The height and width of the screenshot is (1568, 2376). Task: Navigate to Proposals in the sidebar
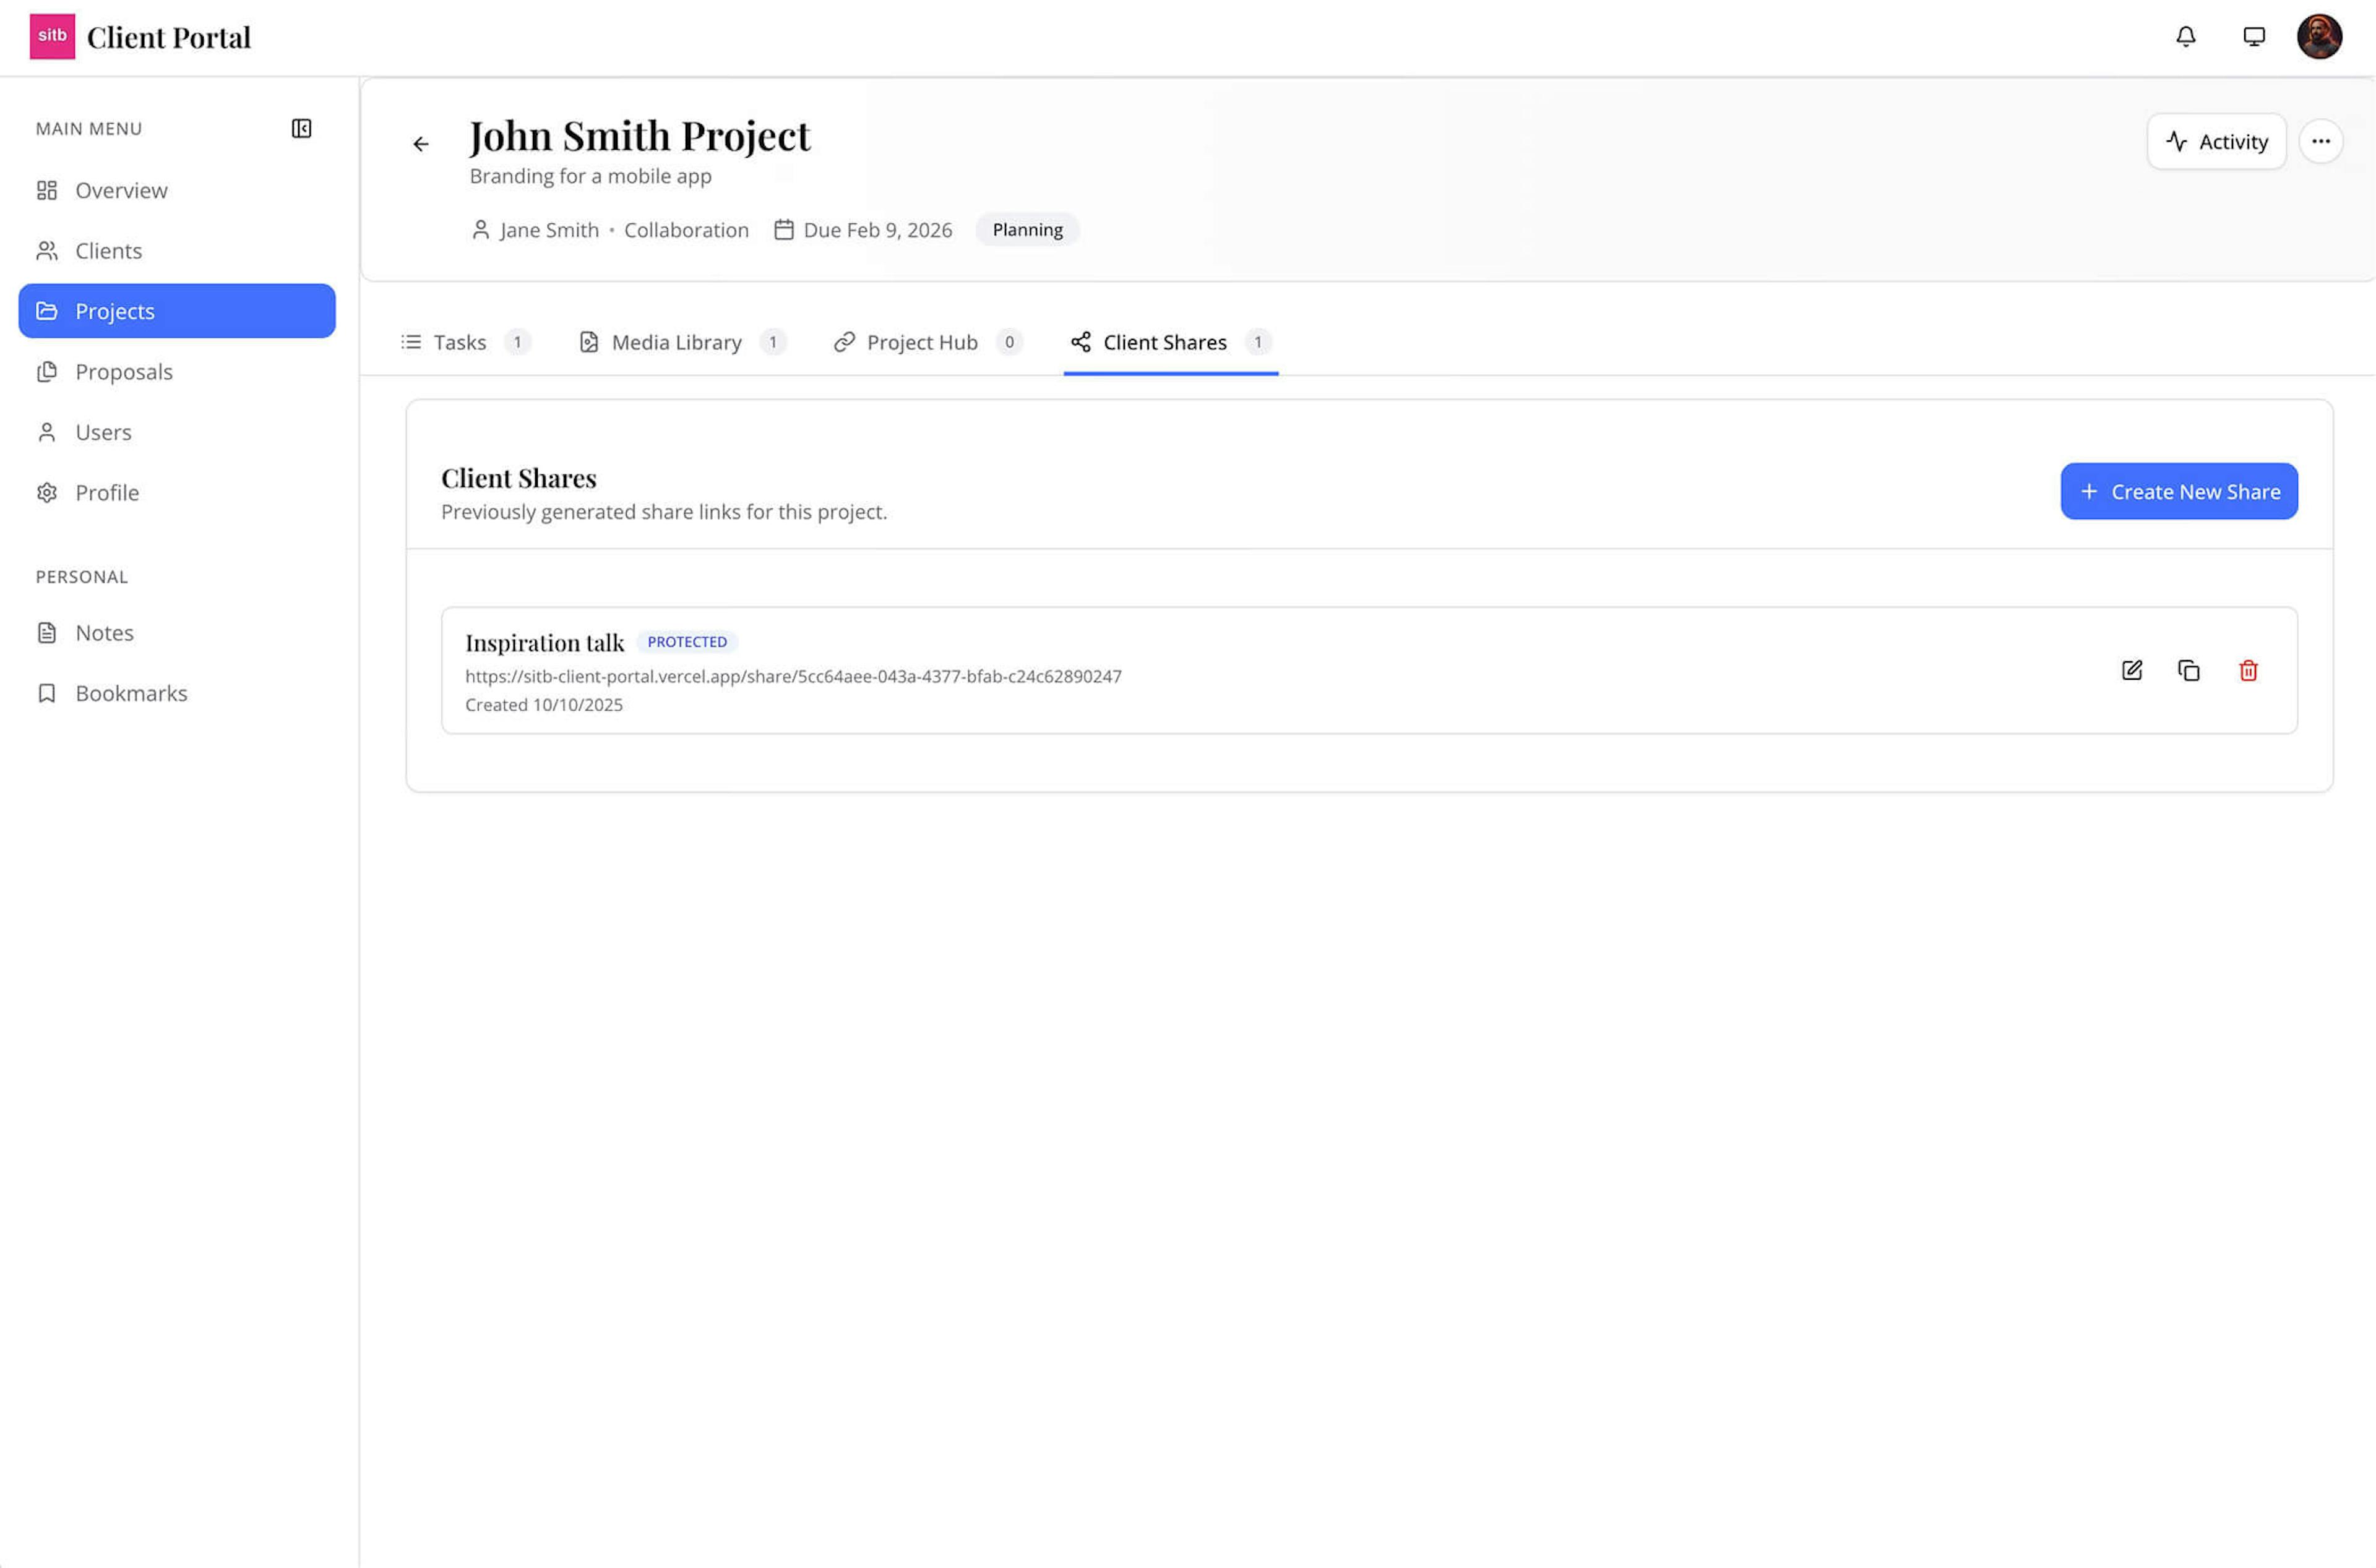tap(124, 371)
